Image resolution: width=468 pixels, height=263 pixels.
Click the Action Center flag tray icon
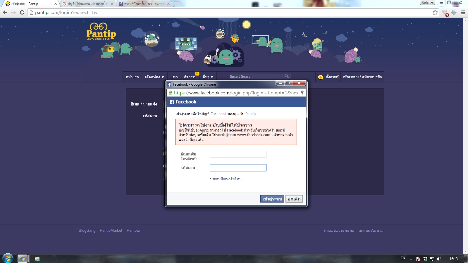tap(418, 259)
